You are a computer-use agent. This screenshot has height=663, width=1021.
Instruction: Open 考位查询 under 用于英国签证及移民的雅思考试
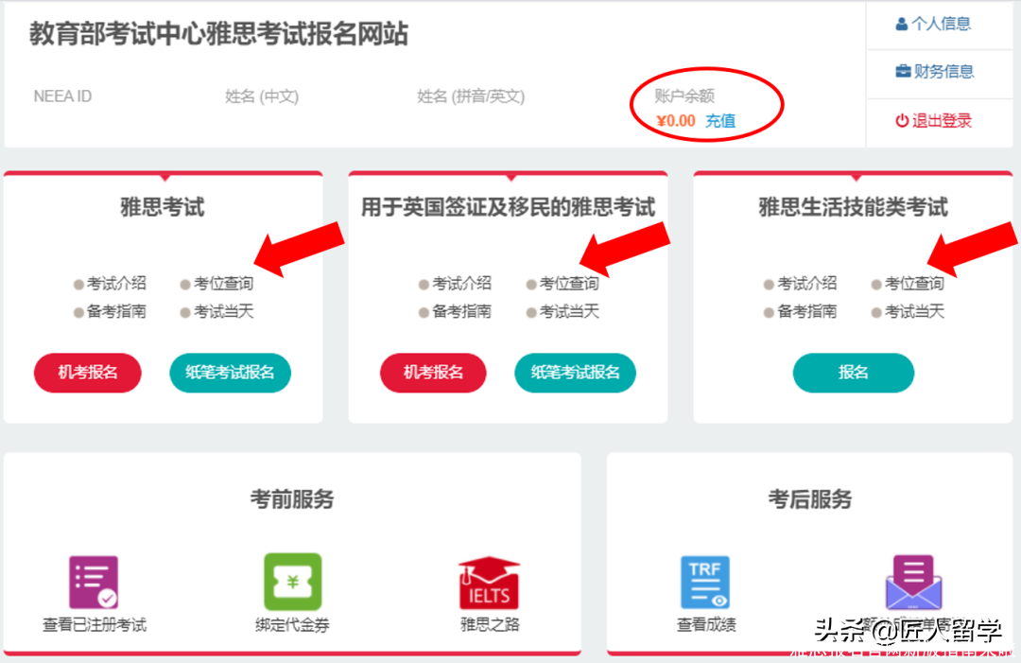tap(566, 283)
